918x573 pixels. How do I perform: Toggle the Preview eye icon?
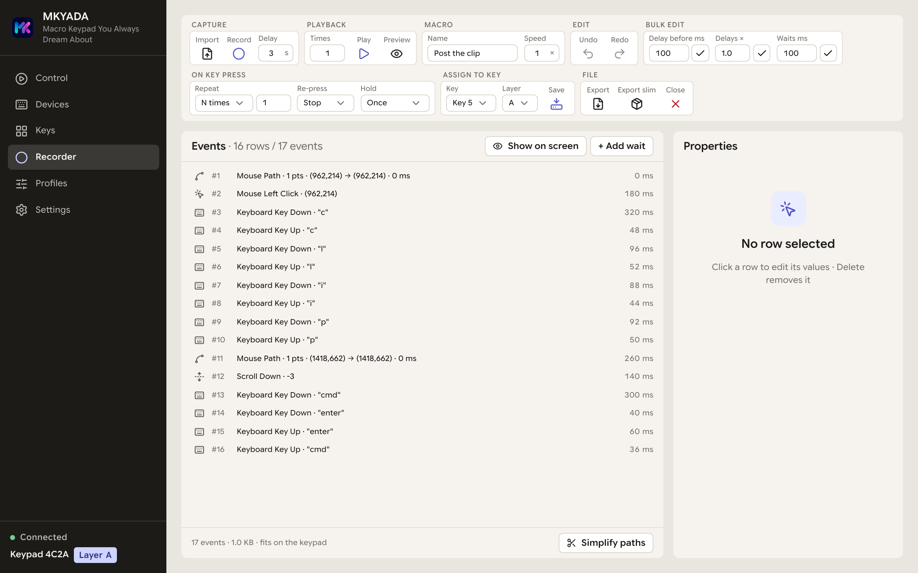coord(396,53)
